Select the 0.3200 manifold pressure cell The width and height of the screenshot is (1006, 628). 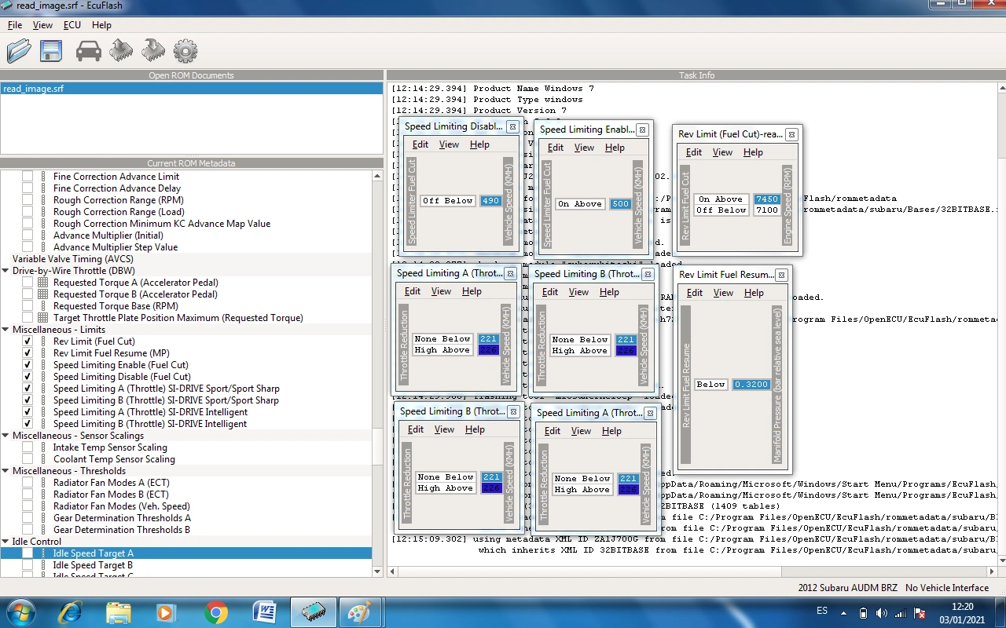pos(751,385)
